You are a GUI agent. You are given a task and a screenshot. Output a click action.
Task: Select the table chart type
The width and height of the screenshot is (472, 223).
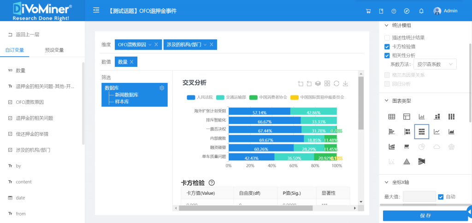tap(392, 117)
